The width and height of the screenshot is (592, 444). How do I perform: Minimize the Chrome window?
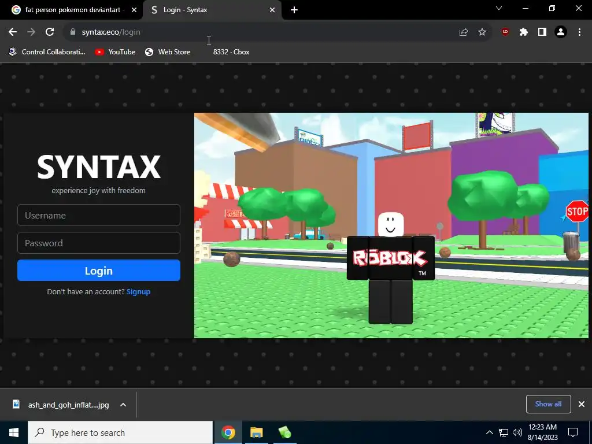click(x=525, y=8)
